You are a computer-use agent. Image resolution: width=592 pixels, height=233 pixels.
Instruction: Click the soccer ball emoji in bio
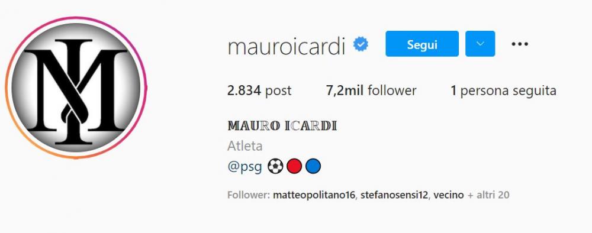point(275,166)
